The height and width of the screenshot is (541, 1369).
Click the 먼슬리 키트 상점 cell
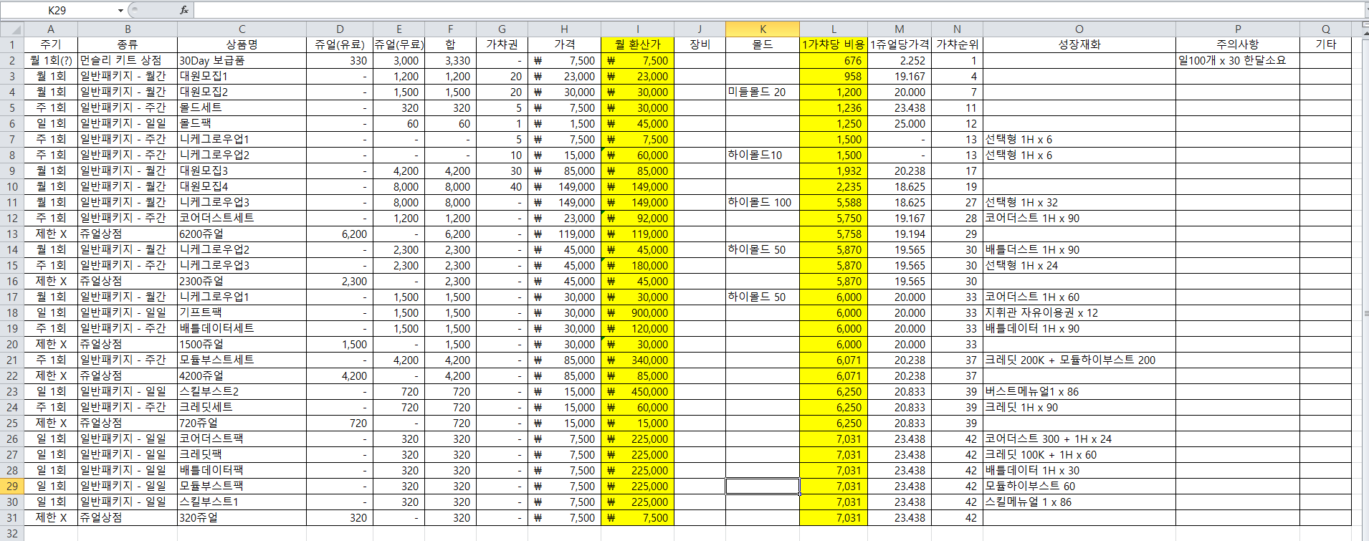(127, 61)
